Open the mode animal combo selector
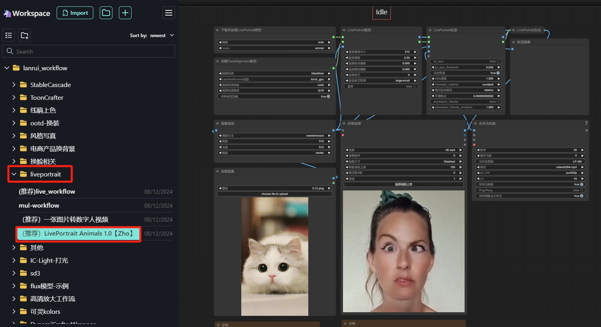The width and height of the screenshot is (601, 327). tap(274, 48)
